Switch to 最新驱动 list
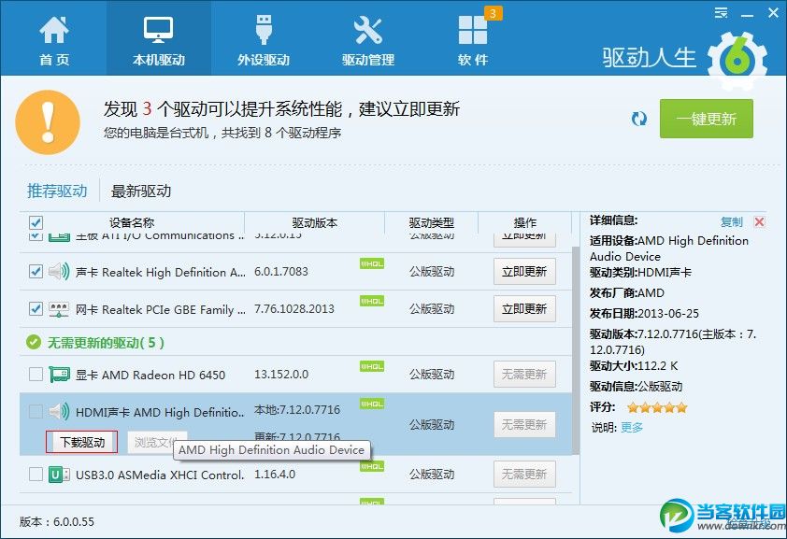Image resolution: width=787 pixels, height=539 pixels. (x=140, y=191)
